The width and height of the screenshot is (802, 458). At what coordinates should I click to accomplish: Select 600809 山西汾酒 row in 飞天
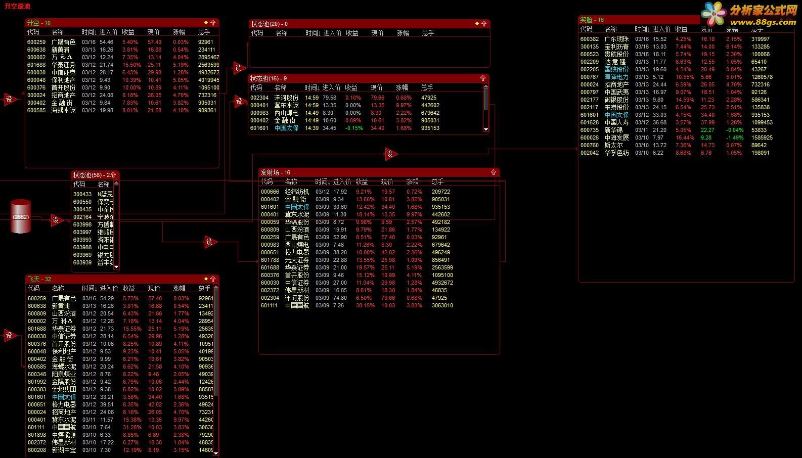coord(120,313)
